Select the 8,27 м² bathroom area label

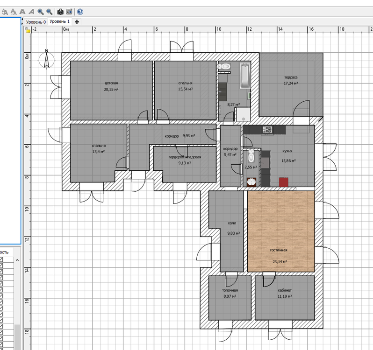coord(233,104)
